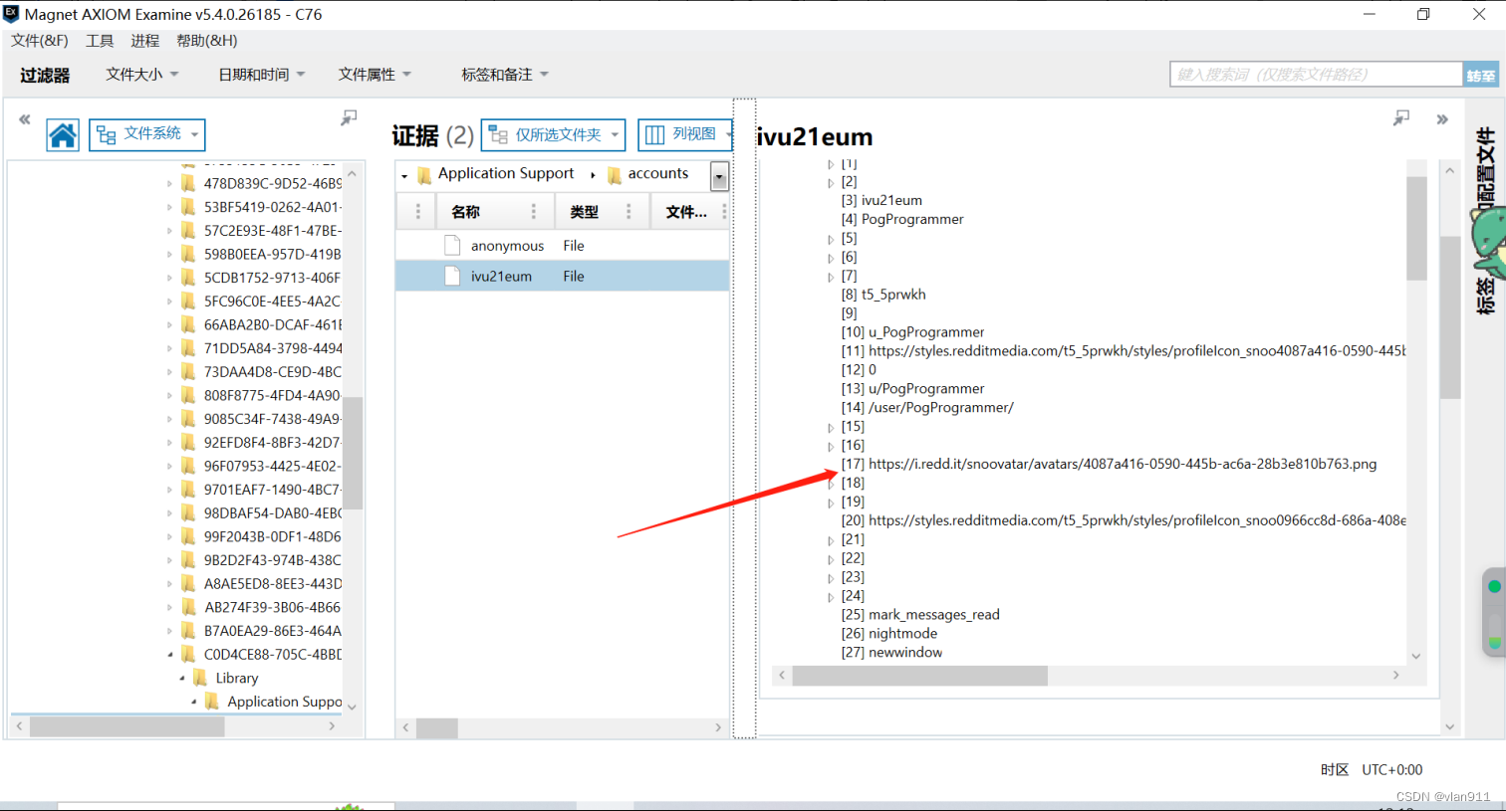This screenshot has height=811, width=1506.
Task: Pin the ivu21eum details pane
Action: [1401, 117]
